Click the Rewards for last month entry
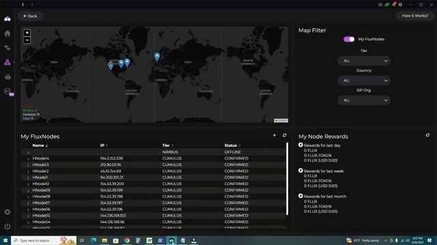This screenshot has height=245, width=437. 325,197
